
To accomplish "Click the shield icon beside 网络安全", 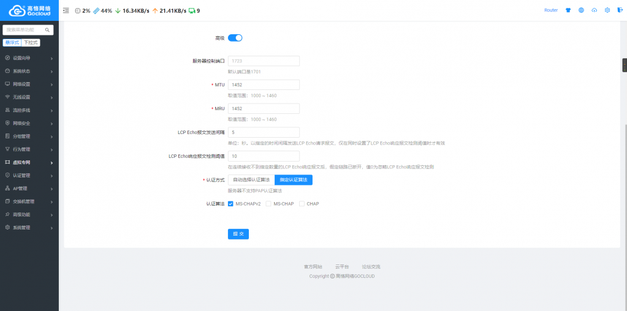I will click(7, 123).
